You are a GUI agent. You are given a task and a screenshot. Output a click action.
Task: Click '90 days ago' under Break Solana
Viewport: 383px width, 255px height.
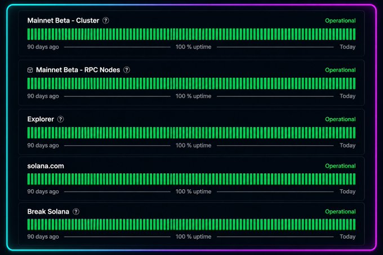[x=43, y=236]
